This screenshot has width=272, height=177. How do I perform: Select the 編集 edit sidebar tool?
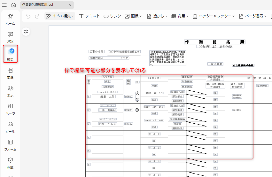[x=10, y=54]
